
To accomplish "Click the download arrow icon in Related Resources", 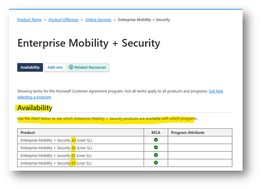I will [71, 67].
